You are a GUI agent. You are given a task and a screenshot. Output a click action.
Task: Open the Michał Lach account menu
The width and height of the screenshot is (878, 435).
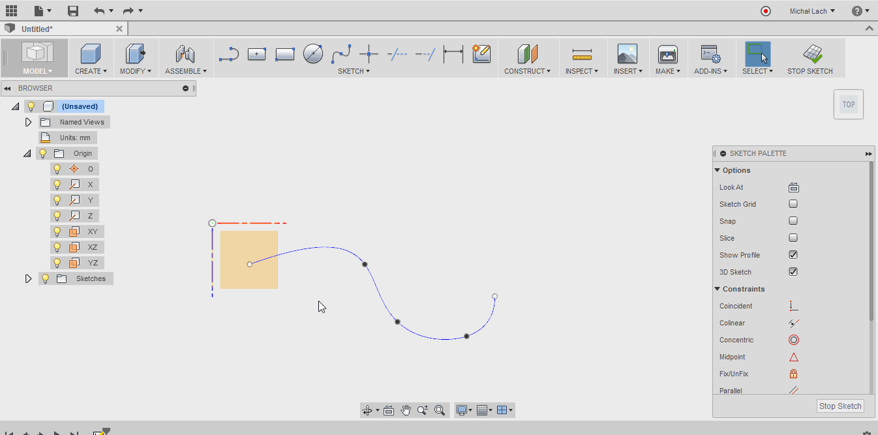click(811, 10)
